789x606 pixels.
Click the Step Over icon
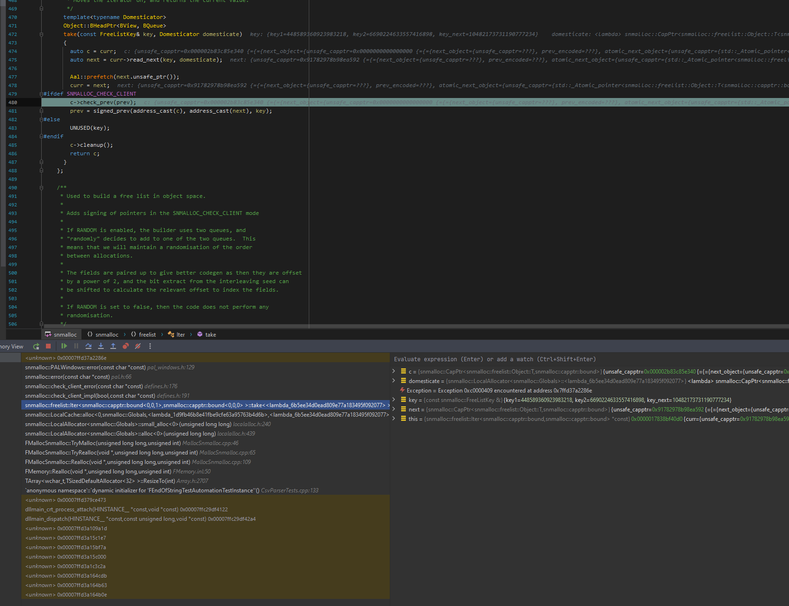pyautogui.click(x=89, y=346)
